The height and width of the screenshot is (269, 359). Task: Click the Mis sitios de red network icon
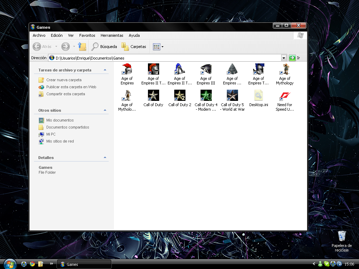pyautogui.click(x=41, y=142)
